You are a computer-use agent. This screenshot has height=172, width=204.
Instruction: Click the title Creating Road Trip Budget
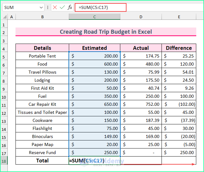click(106, 32)
